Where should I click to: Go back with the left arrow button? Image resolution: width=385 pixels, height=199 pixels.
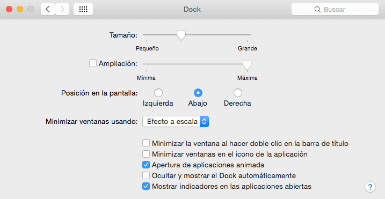point(48,9)
